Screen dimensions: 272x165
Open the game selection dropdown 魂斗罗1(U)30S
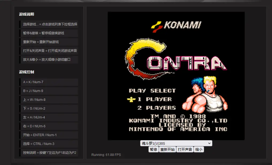click(176, 143)
